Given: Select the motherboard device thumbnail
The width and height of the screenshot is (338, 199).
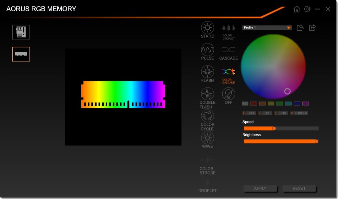Looking at the screenshot, I should pos(21,32).
